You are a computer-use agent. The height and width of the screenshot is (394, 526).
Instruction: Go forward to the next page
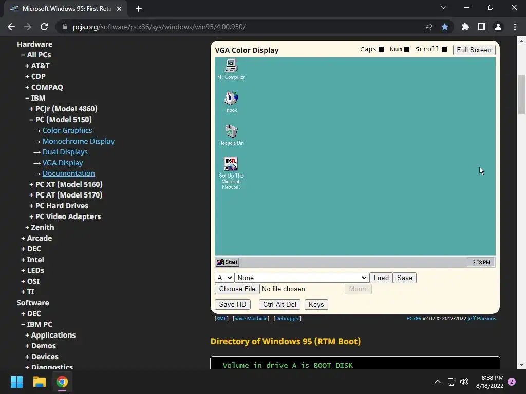point(28,27)
